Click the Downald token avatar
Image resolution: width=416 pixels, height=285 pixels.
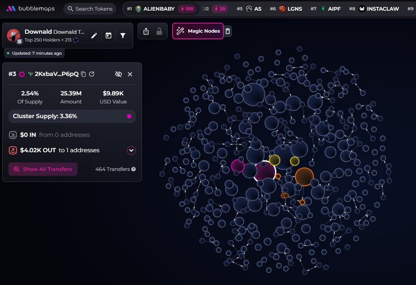pos(14,36)
